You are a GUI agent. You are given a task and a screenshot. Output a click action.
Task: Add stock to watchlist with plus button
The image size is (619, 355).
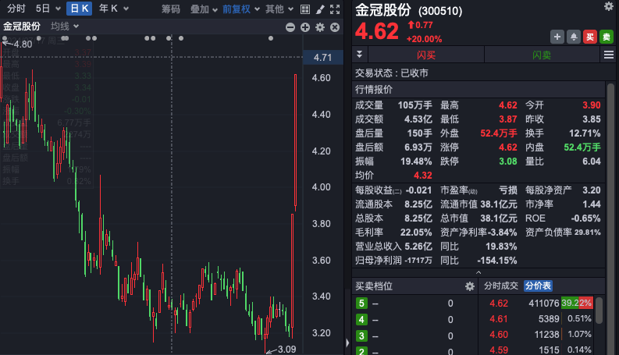557,37
